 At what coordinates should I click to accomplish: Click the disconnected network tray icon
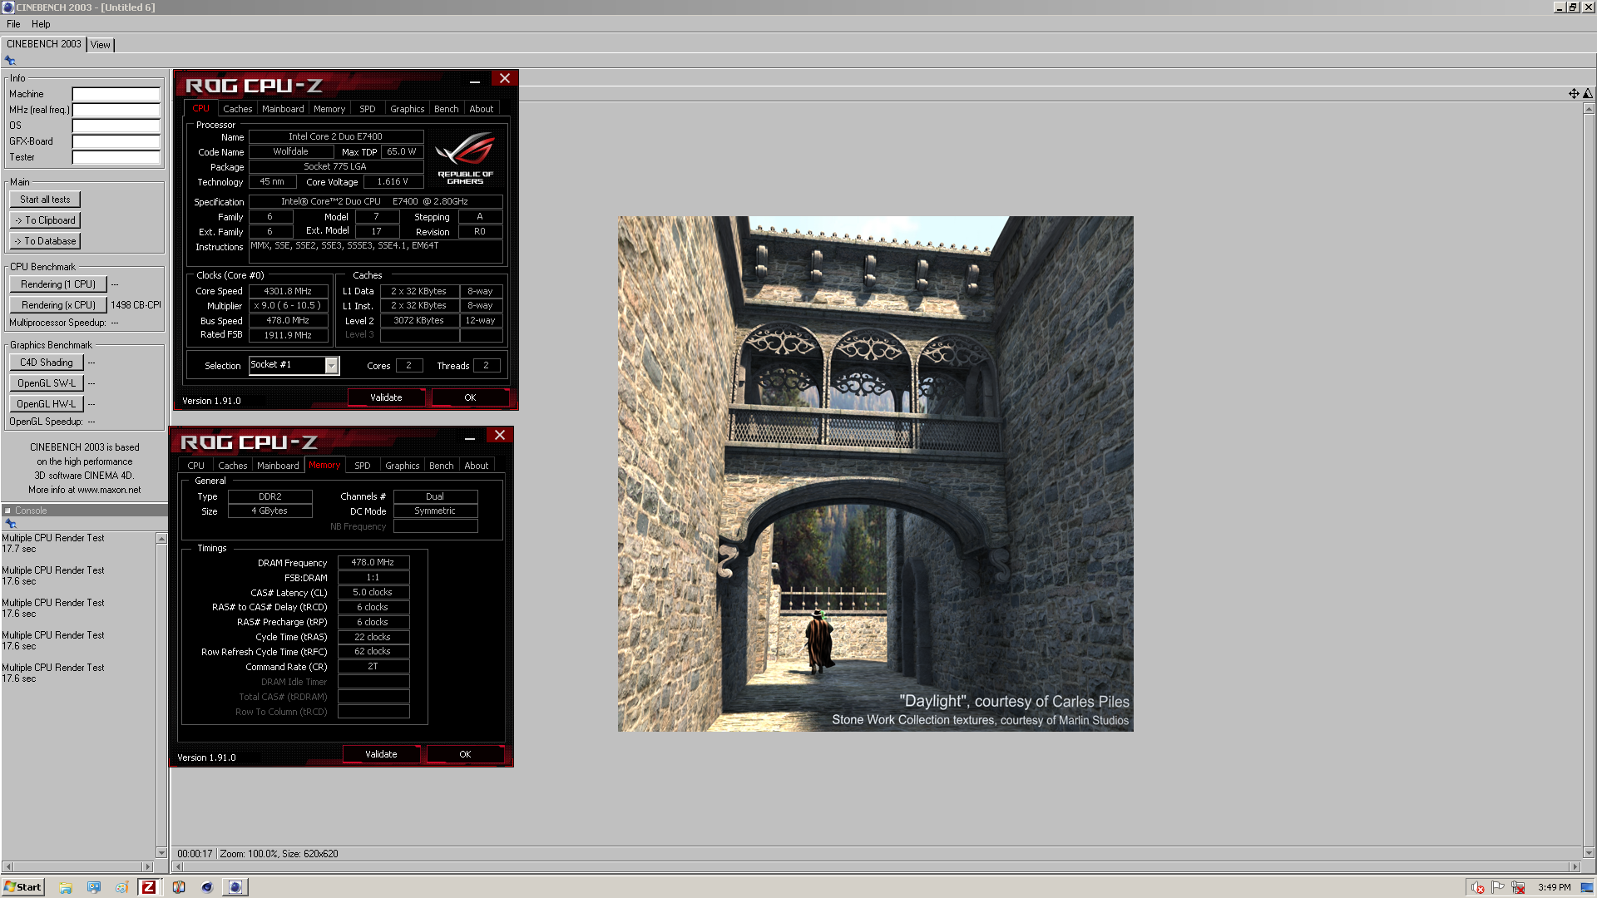tap(1518, 887)
